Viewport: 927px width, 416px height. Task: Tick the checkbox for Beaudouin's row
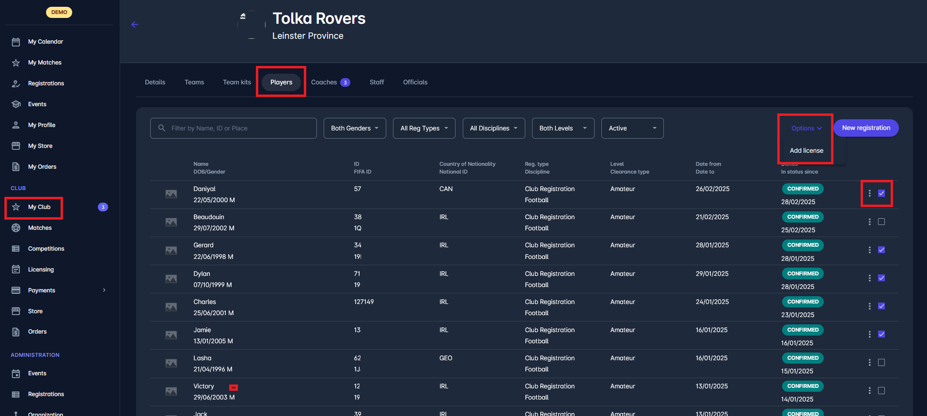[881, 222]
